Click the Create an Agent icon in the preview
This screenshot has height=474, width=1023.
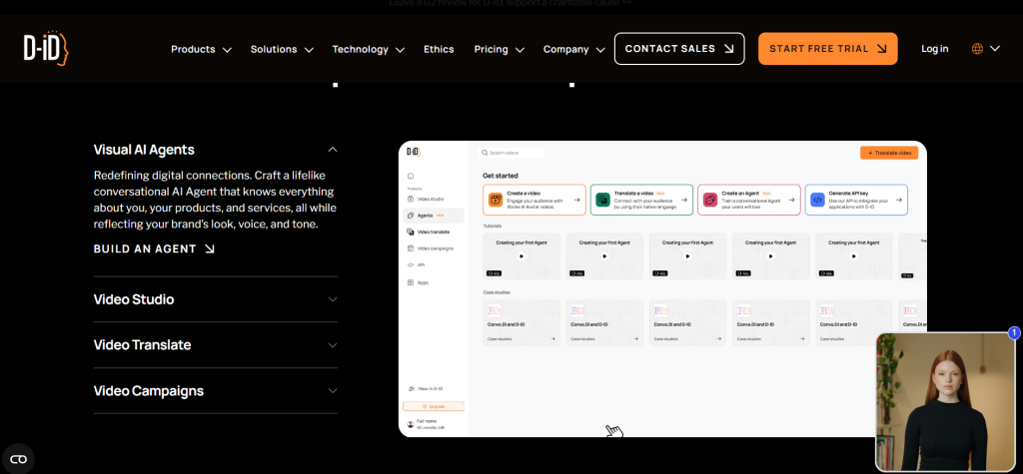(x=709, y=200)
